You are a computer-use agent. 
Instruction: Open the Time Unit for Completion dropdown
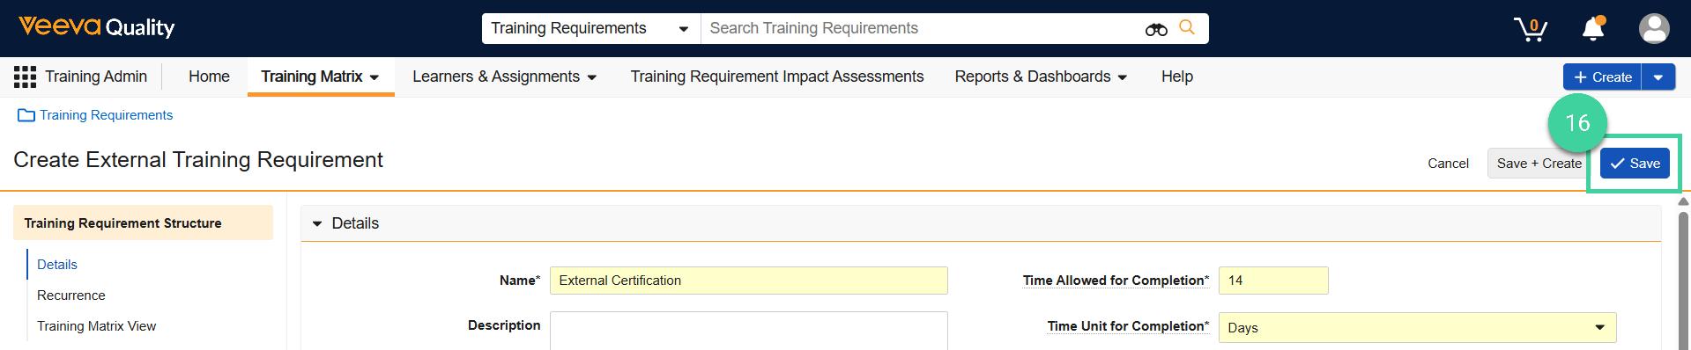click(x=1417, y=327)
